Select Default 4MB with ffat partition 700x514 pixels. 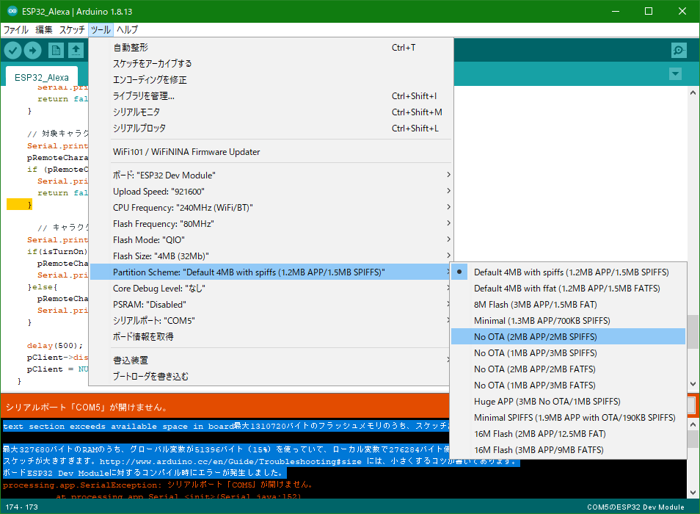tap(569, 289)
